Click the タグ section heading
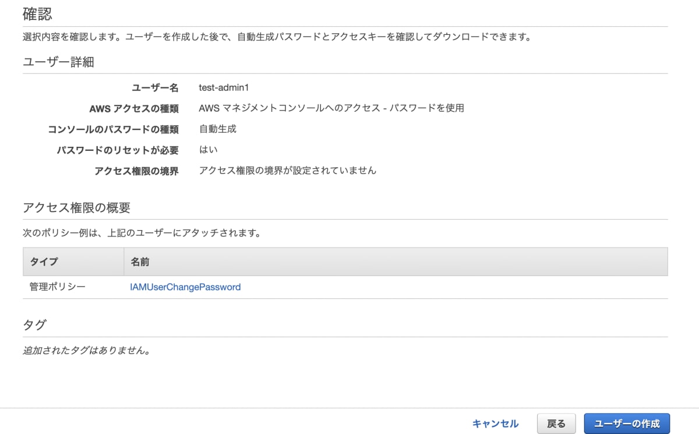Image resolution: width=699 pixels, height=434 pixels. click(34, 325)
